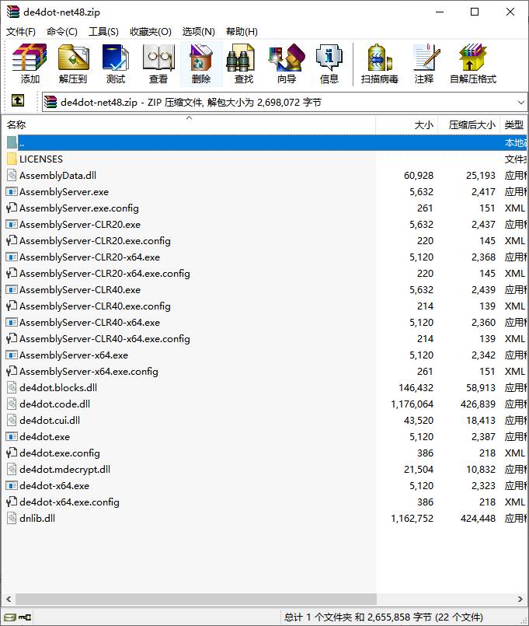The width and height of the screenshot is (529, 626).
Task: Select the AssemblyServer-CLR20-x64.exe.config file name
Action: click(x=105, y=274)
